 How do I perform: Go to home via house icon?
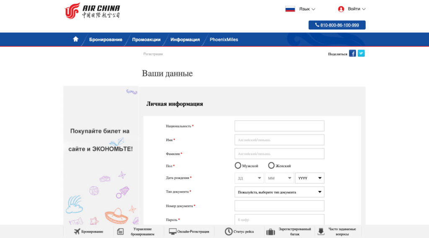pyautogui.click(x=76, y=39)
